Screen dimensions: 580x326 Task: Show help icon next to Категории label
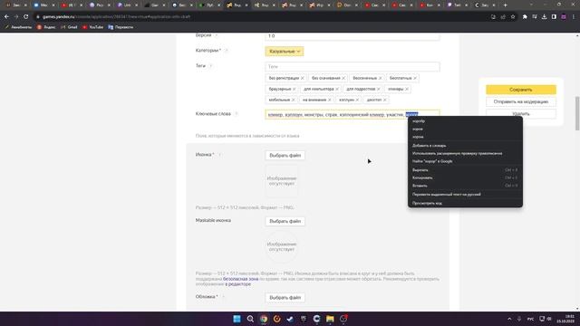tap(226, 51)
